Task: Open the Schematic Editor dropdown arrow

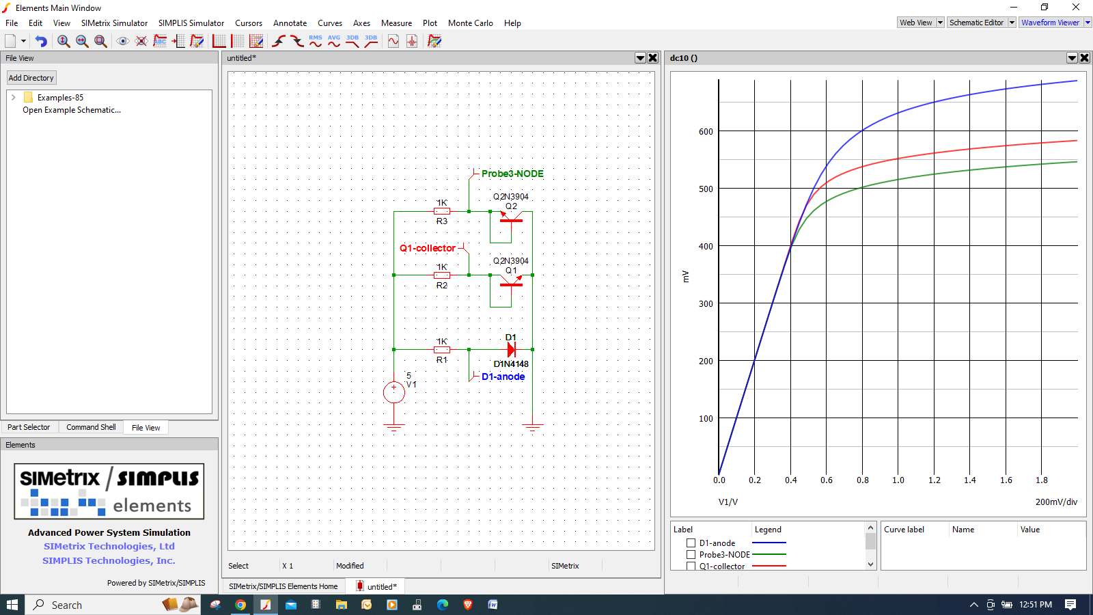Action: click(x=1012, y=23)
